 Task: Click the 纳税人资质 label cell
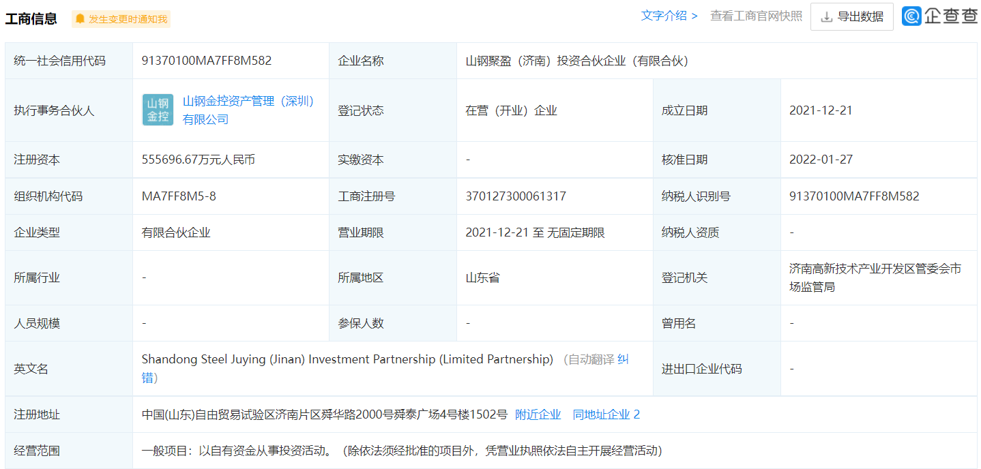point(717,232)
